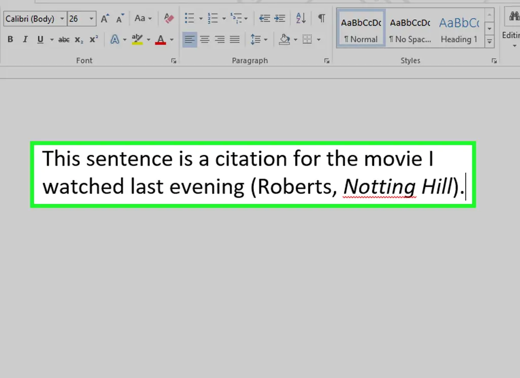
Task: Open the Font dialog box launcher
Action: pos(174,61)
